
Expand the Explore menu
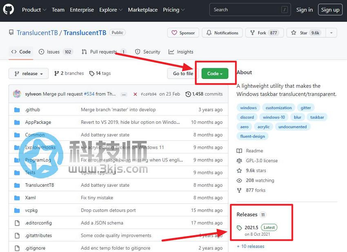111,10
